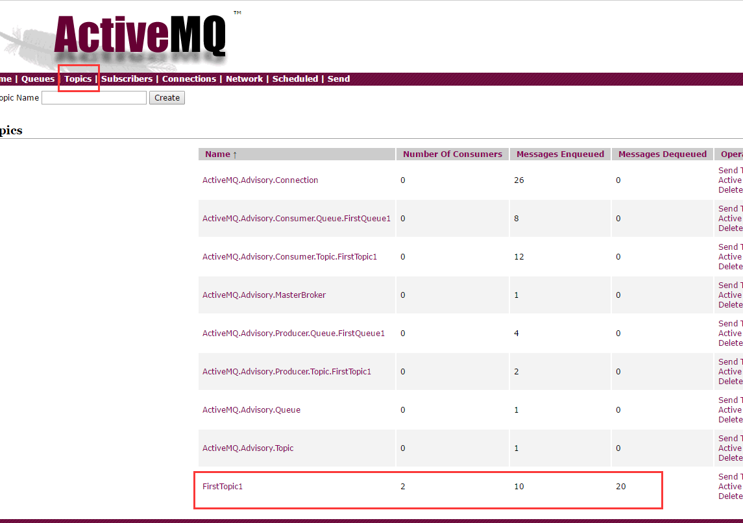Click FirstTopic1 consumers count 2
Screen dimensions: 743x523
(403, 487)
